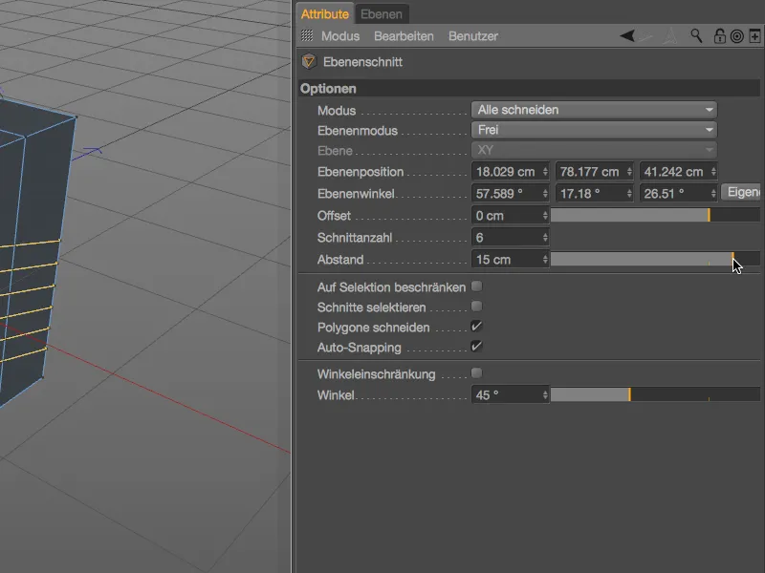The height and width of the screenshot is (573, 765).
Task: Disable the Auto-Snapping checkbox
Action: coord(476,347)
